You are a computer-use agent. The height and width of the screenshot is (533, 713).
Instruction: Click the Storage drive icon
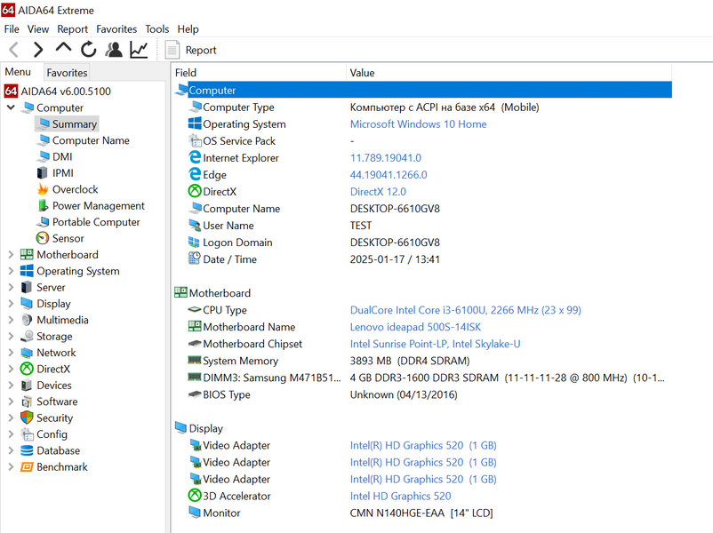click(x=27, y=337)
